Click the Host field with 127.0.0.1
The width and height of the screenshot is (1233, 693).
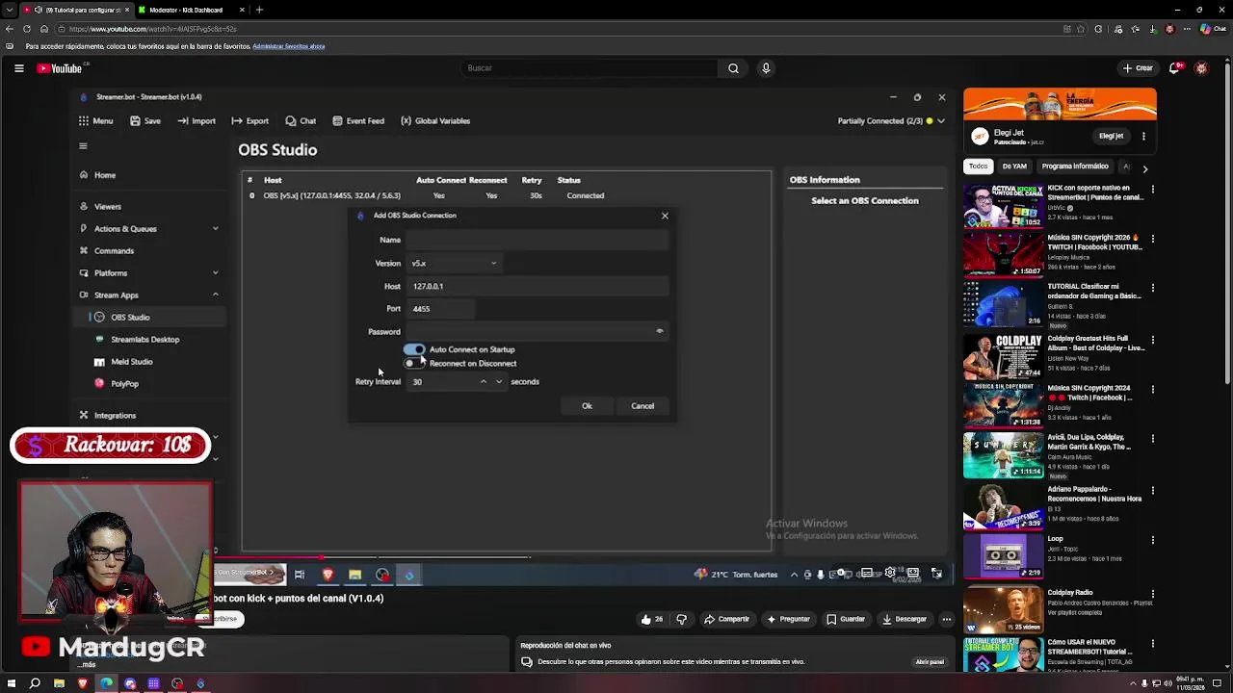point(537,286)
